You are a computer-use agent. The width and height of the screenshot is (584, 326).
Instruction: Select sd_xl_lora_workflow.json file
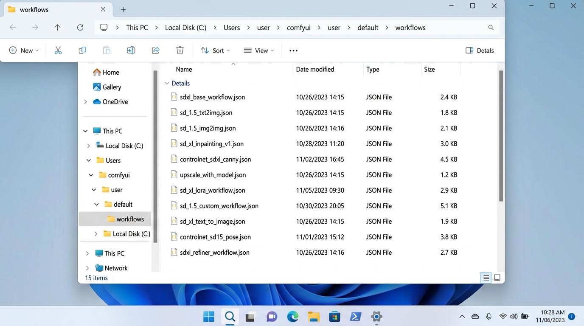click(212, 191)
